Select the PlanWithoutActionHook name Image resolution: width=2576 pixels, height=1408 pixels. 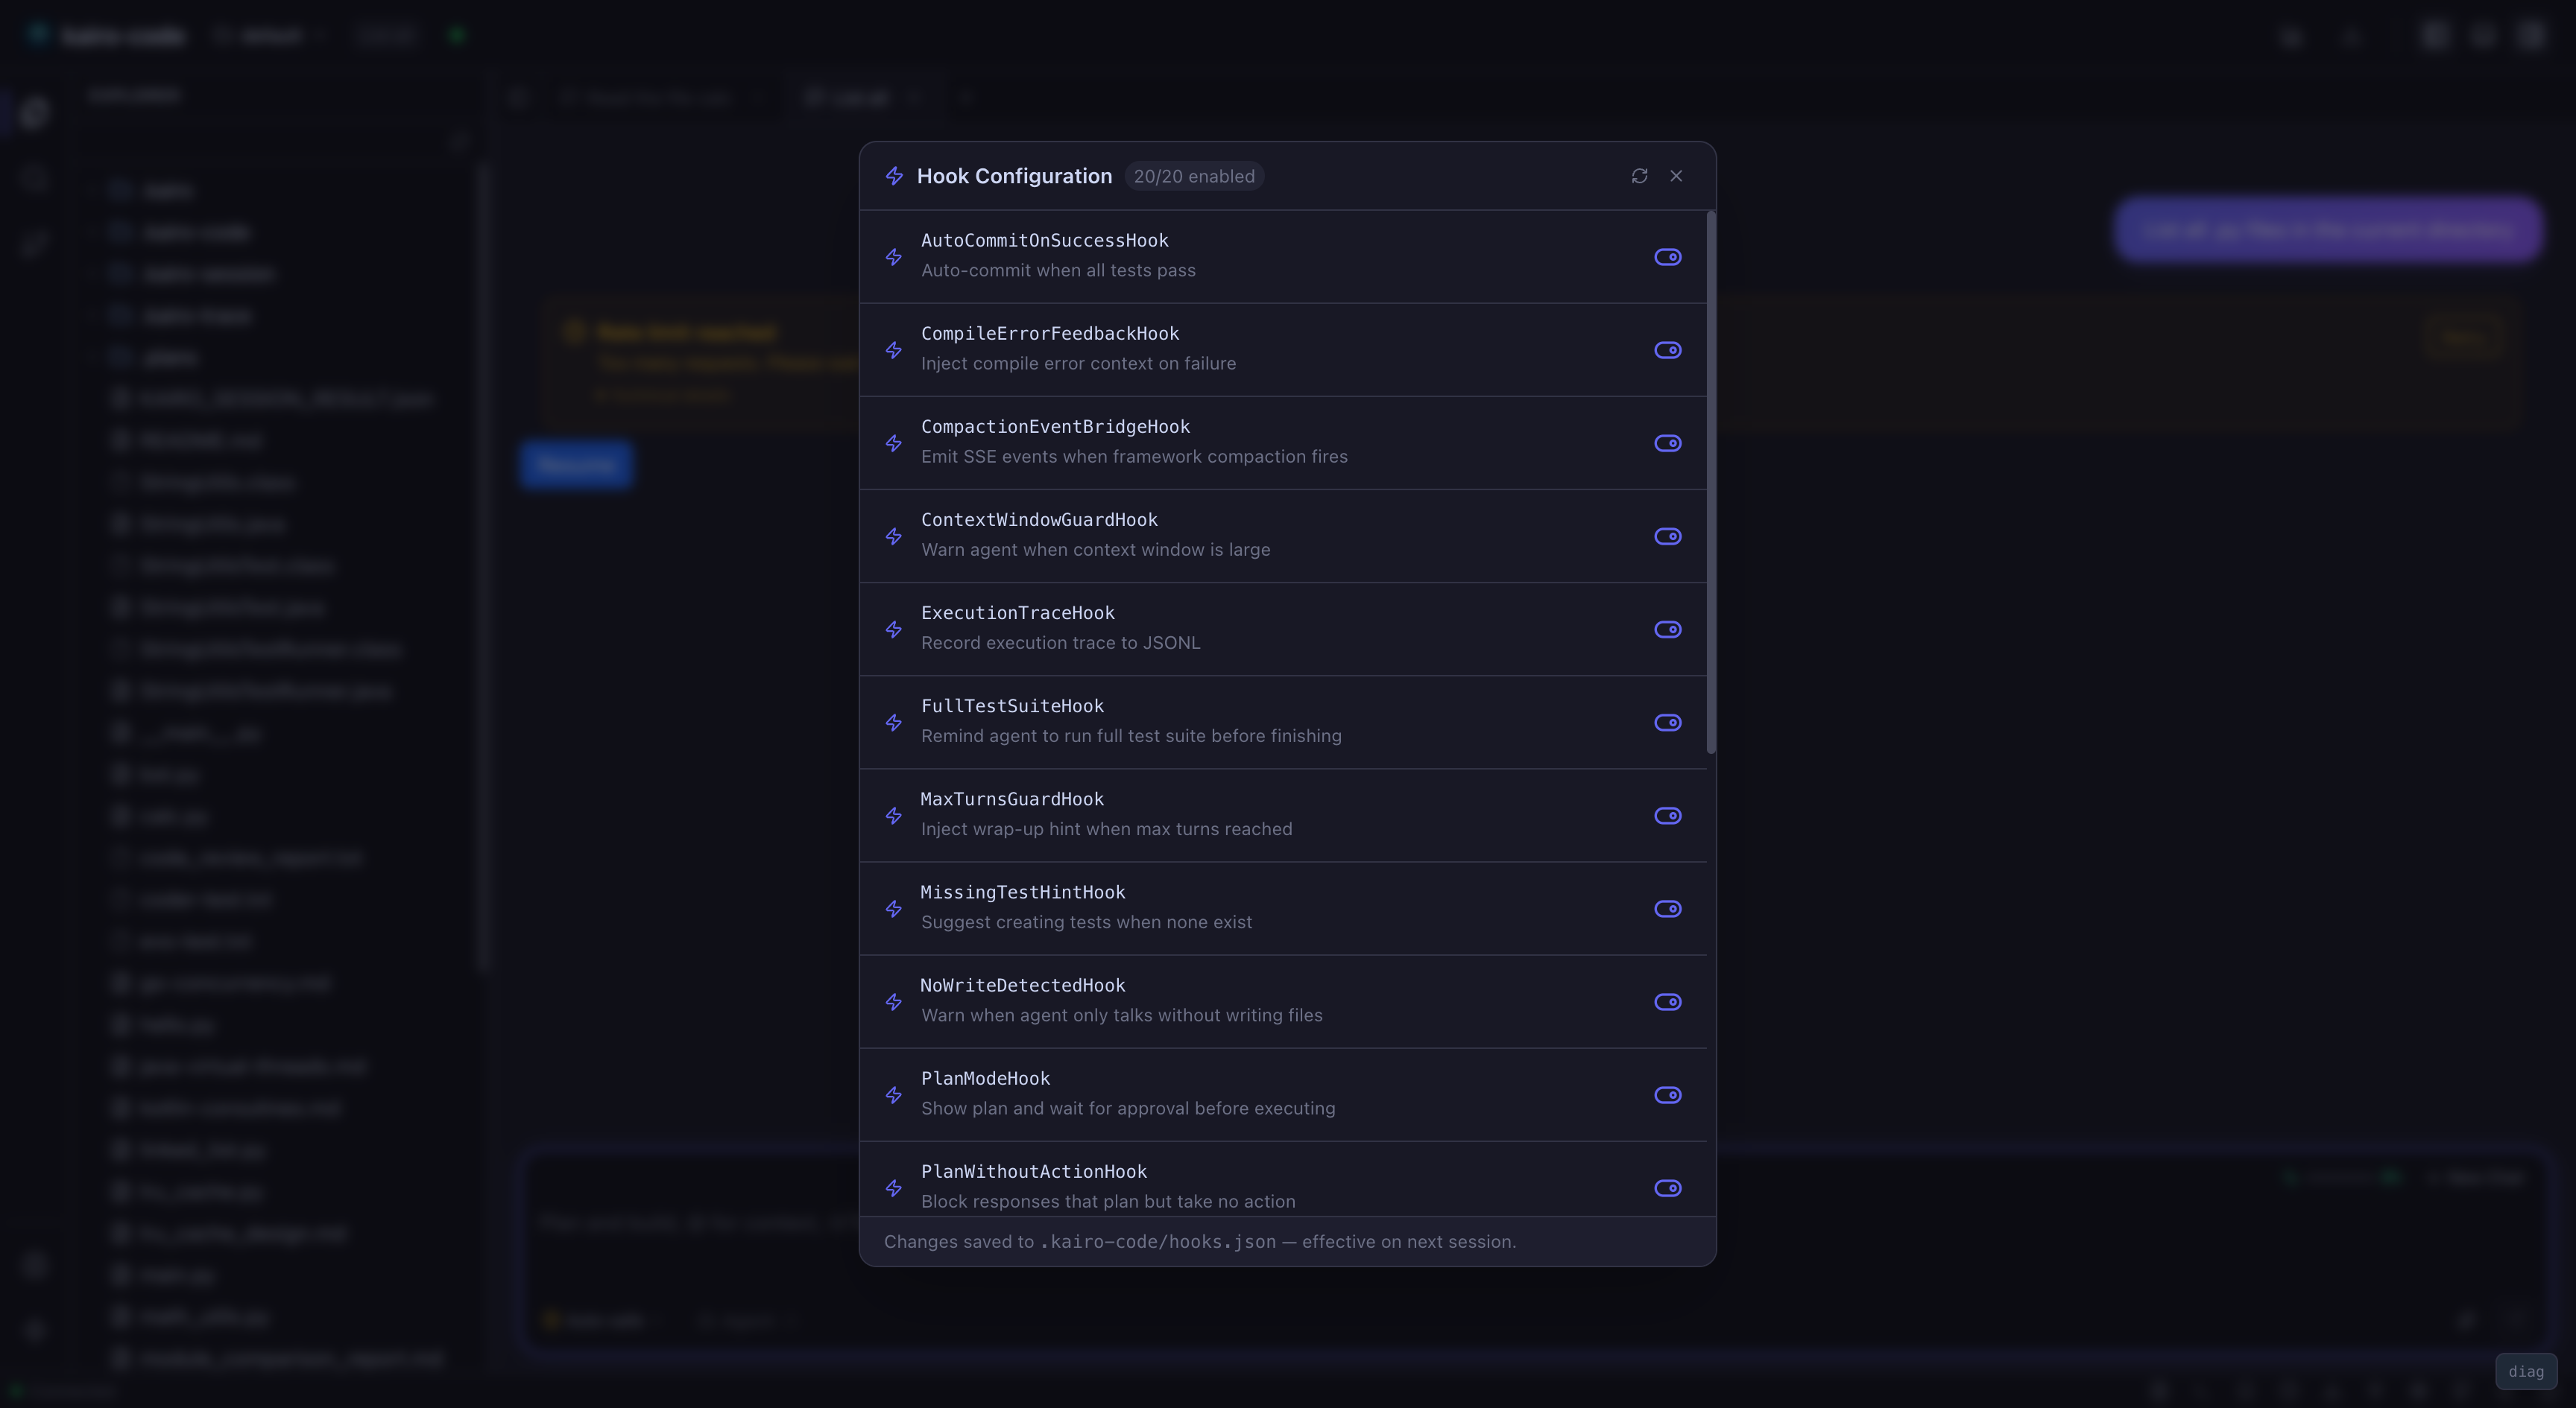(x=1033, y=1171)
